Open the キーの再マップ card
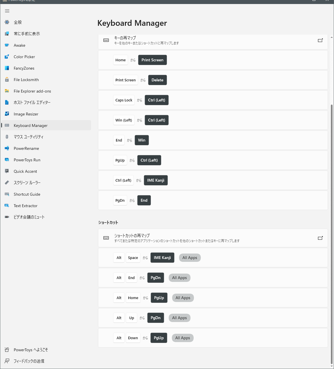Viewport: 334px width, 369px height. [213, 42]
